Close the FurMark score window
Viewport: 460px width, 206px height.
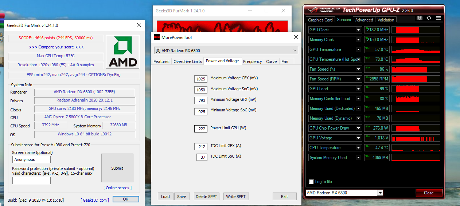click(x=139, y=25)
